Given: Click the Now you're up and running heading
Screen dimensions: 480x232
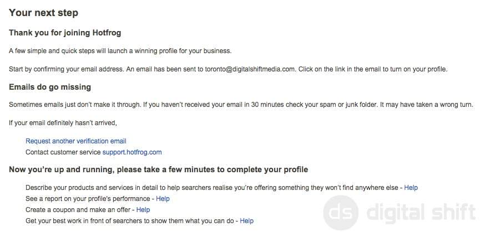Looking at the screenshot, I should coord(158,169).
